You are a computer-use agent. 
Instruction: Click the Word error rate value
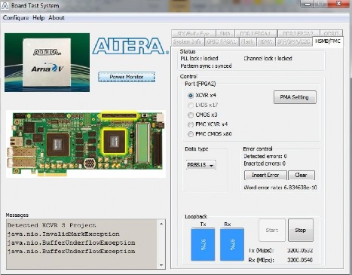click(300, 188)
